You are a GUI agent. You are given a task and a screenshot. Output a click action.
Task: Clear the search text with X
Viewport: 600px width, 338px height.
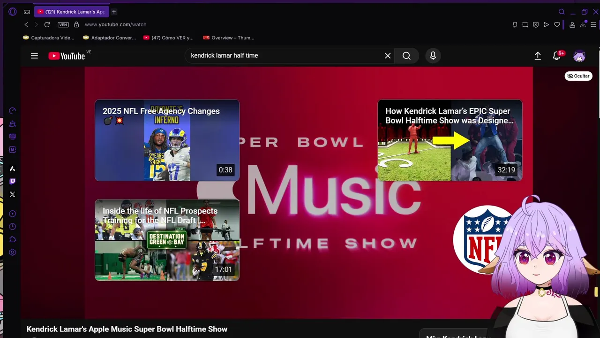[388, 55]
